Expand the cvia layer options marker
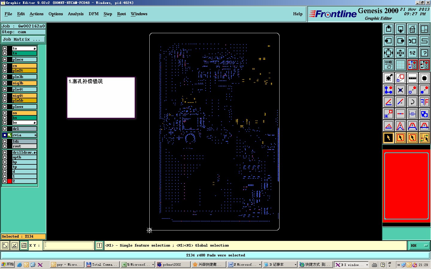This screenshot has height=269, width=431. 35,135
